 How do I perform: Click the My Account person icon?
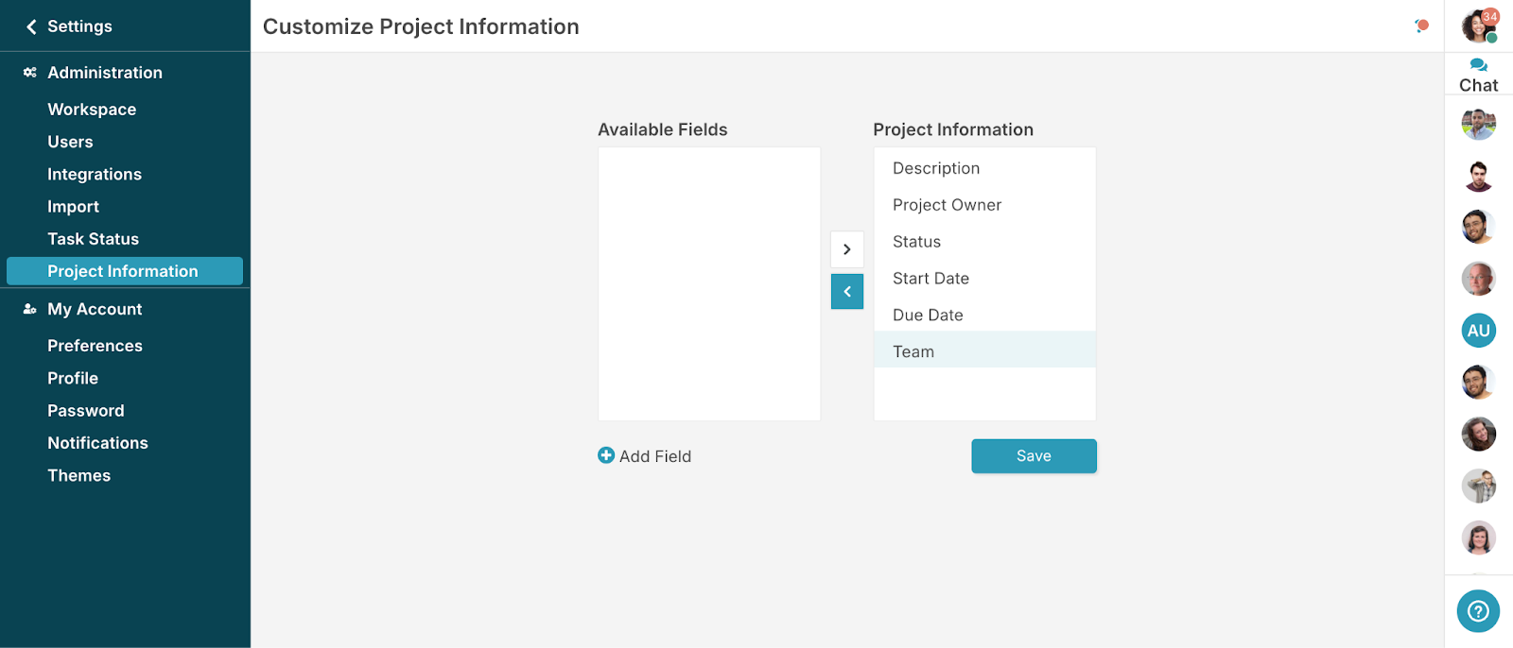click(30, 309)
